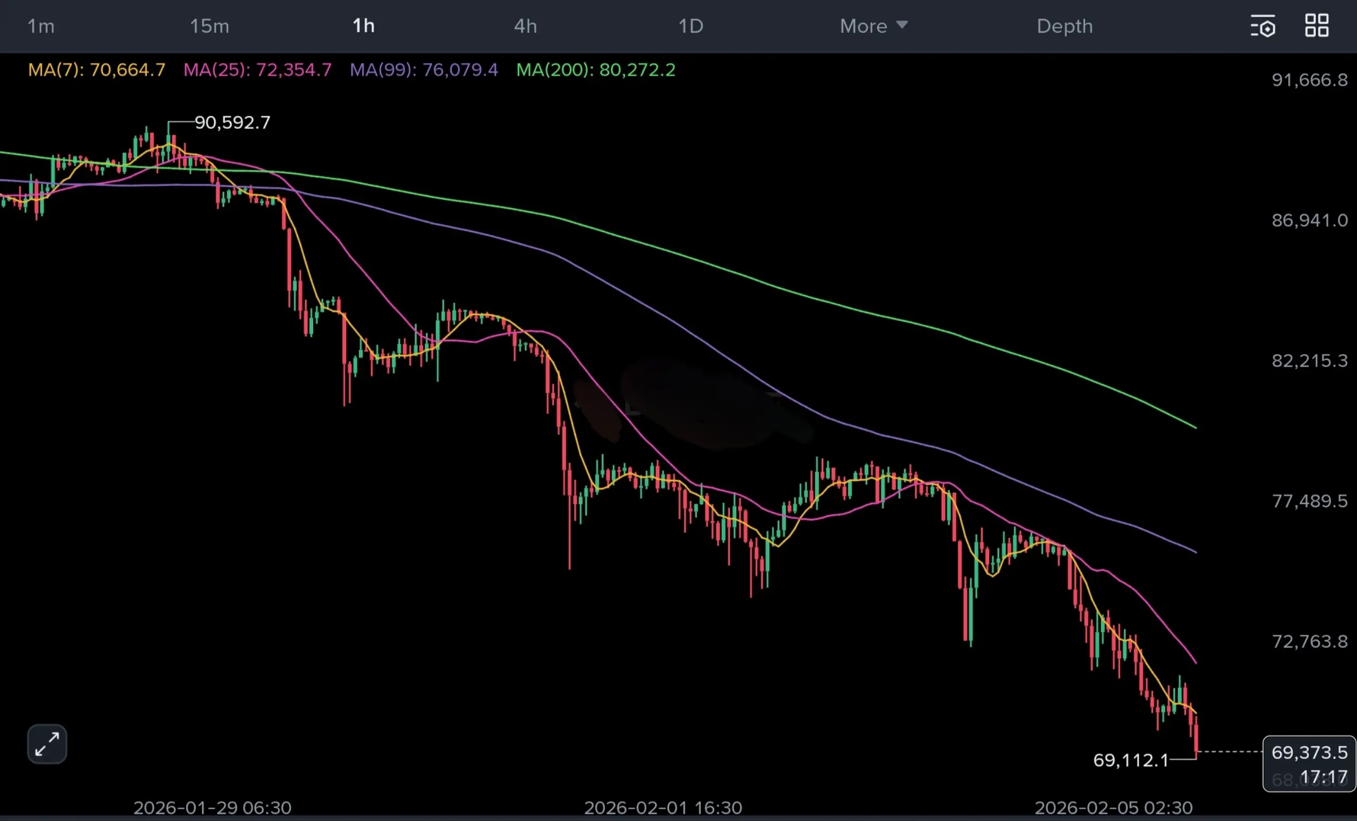The width and height of the screenshot is (1357, 821).
Task: Open the Depth chart view
Action: (x=1064, y=26)
